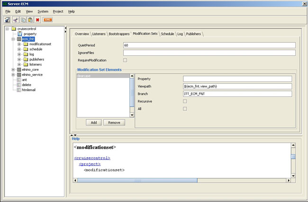Expand the elnino_core tree node

pos(13,69)
